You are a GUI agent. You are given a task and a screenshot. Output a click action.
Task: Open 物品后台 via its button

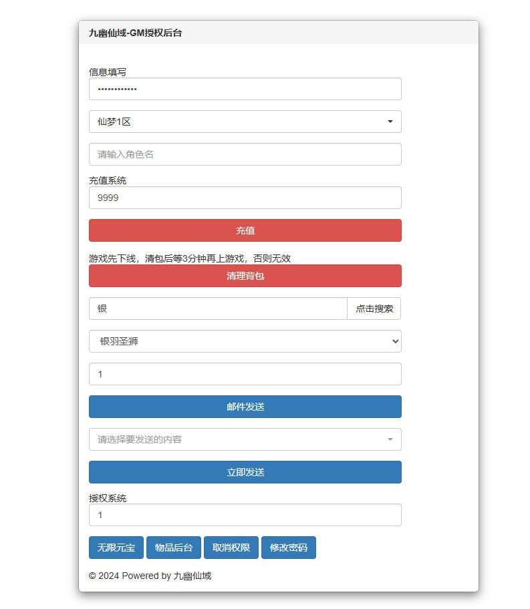click(x=174, y=548)
